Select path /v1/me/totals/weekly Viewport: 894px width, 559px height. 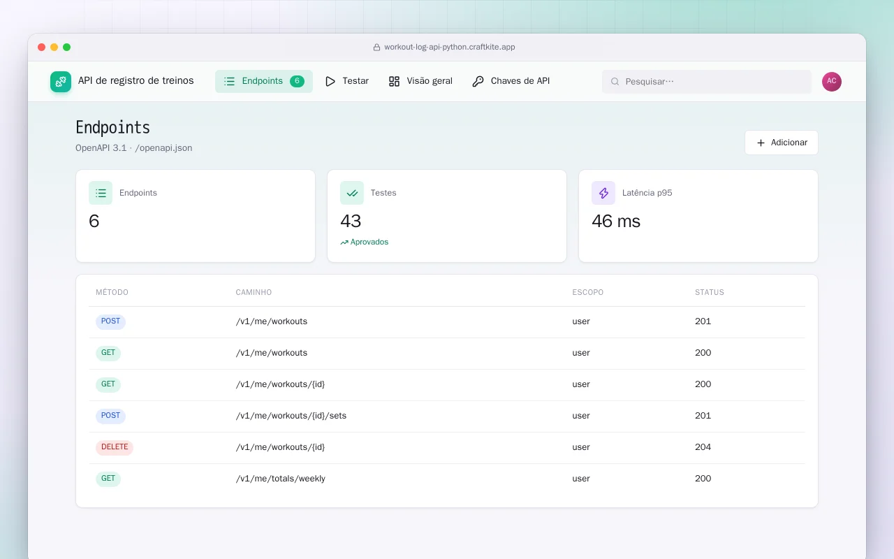(281, 479)
